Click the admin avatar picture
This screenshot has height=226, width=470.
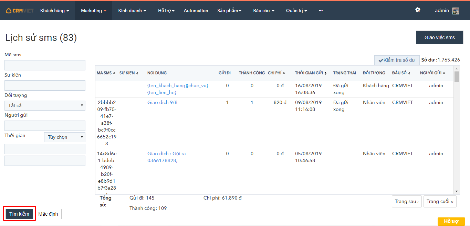456,11
